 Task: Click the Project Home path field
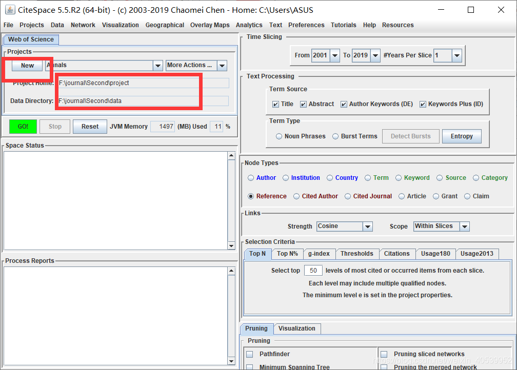click(144, 83)
